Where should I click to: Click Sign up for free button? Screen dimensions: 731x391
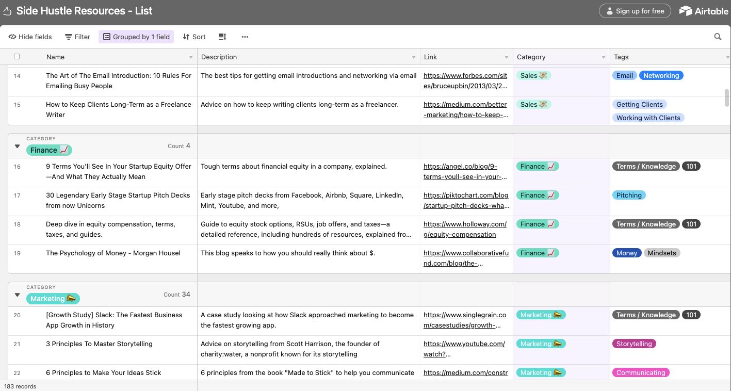coord(635,11)
